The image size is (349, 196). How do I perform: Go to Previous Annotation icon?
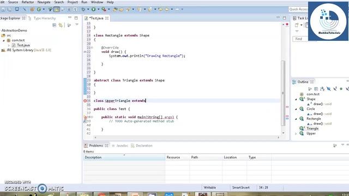pos(150,9)
